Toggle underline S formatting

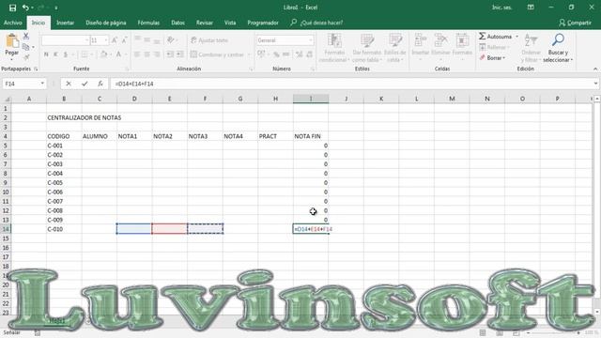(66, 54)
